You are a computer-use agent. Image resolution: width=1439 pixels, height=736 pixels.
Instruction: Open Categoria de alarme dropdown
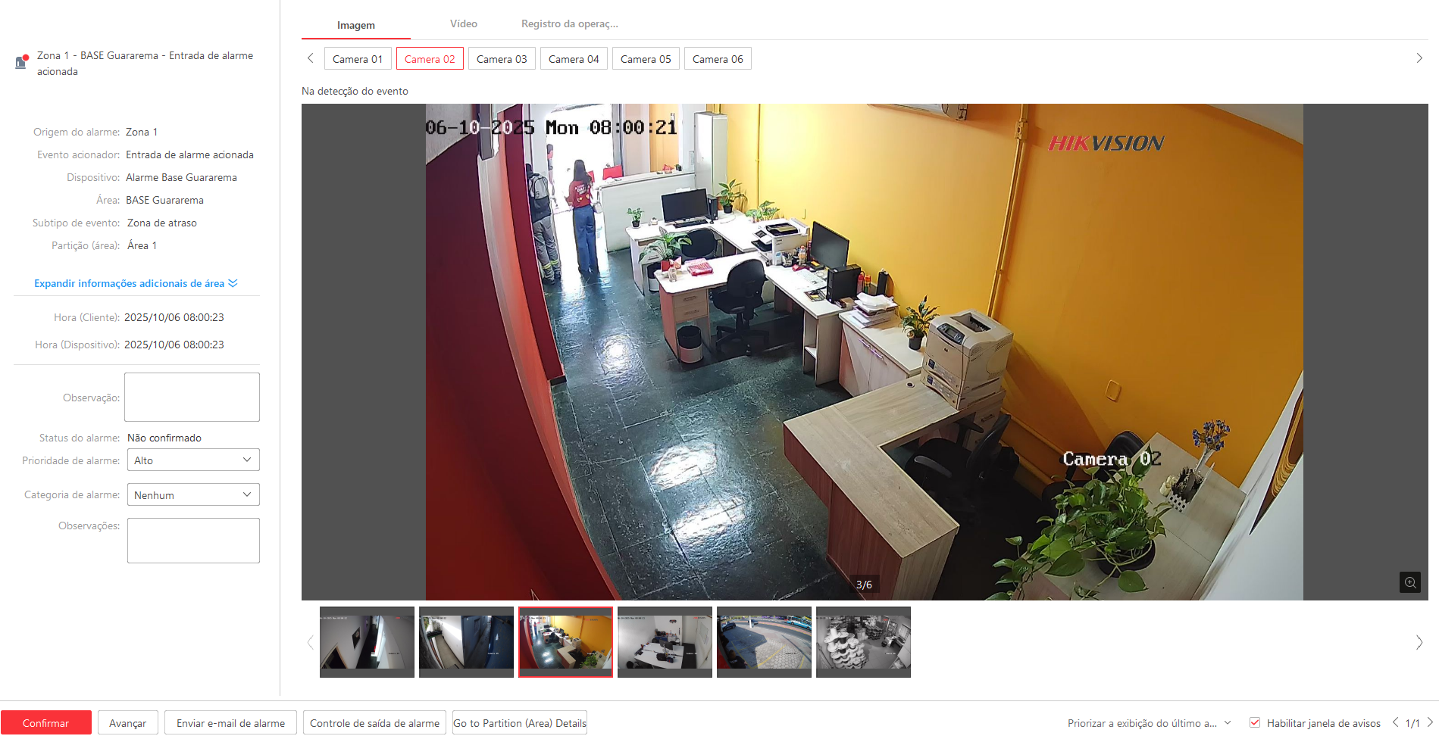pyautogui.click(x=193, y=495)
